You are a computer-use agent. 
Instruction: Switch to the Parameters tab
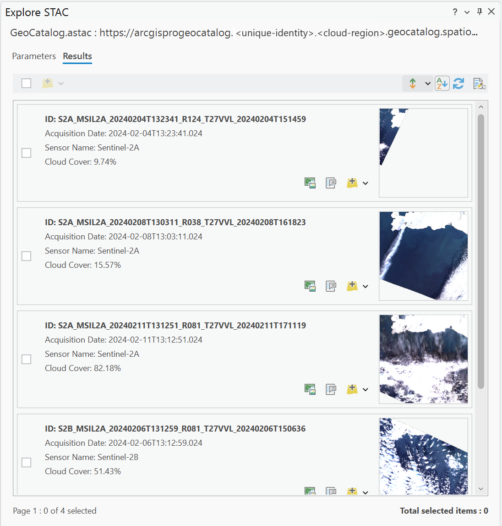coord(34,56)
